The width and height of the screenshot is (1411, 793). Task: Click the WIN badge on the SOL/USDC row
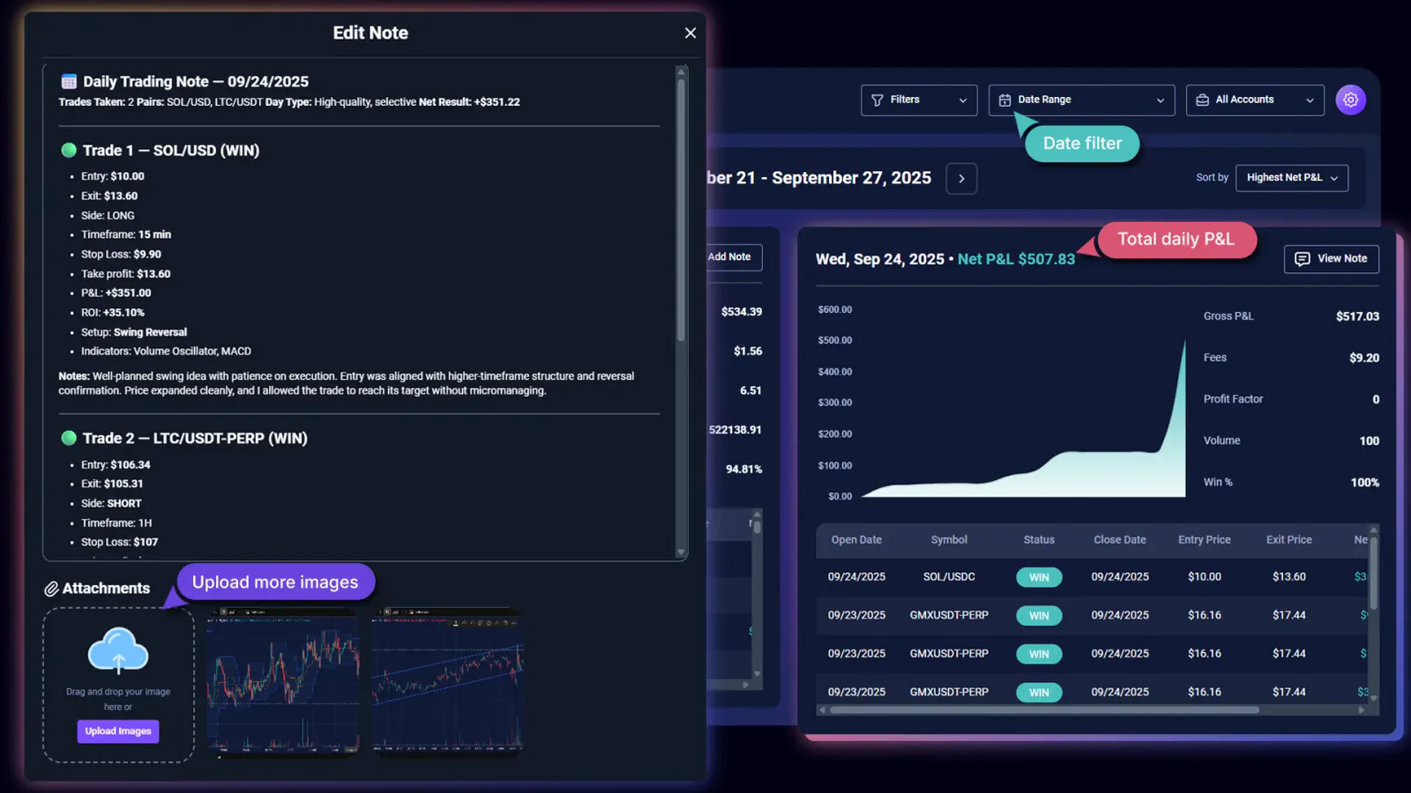click(1039, 577)
